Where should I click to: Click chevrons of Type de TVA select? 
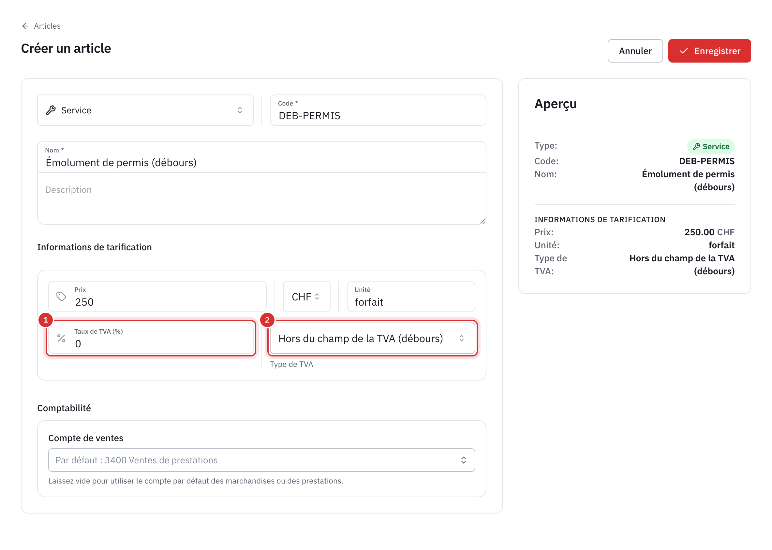(x=461, y=338)
